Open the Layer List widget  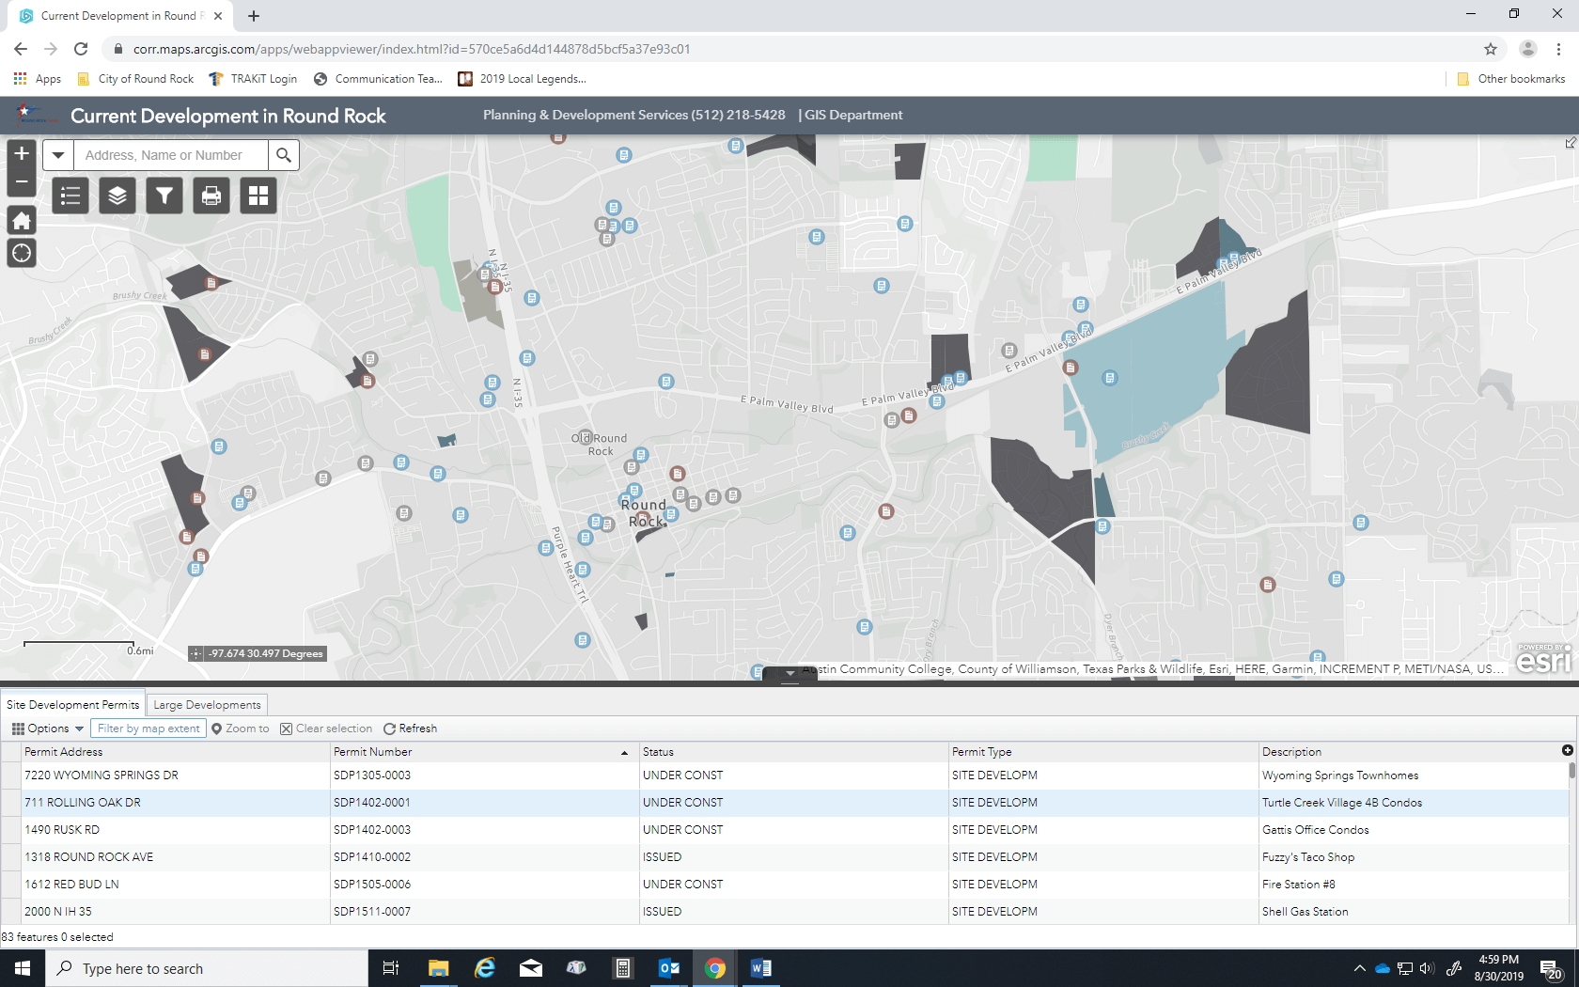(x=117, y=196)
